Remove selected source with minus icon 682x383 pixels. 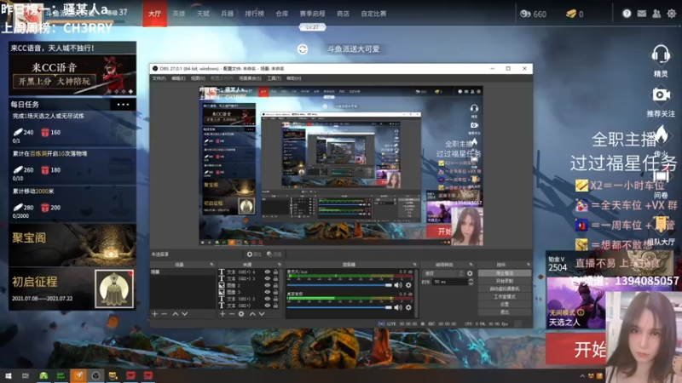click(231, 313)
